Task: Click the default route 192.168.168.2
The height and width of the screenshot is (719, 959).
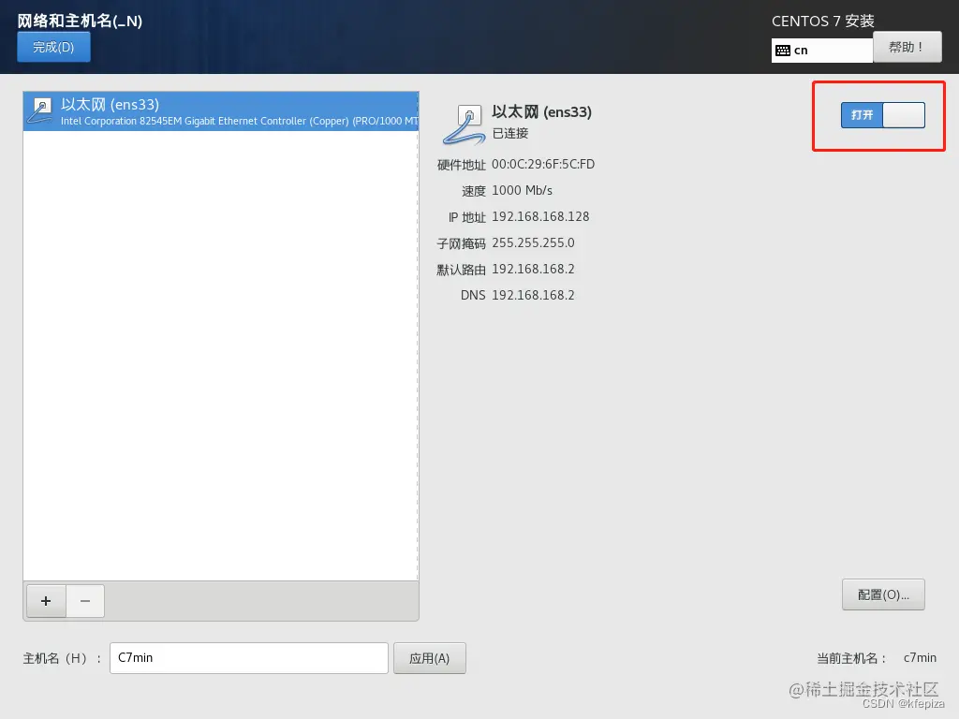Action: [x=533, y=270]
